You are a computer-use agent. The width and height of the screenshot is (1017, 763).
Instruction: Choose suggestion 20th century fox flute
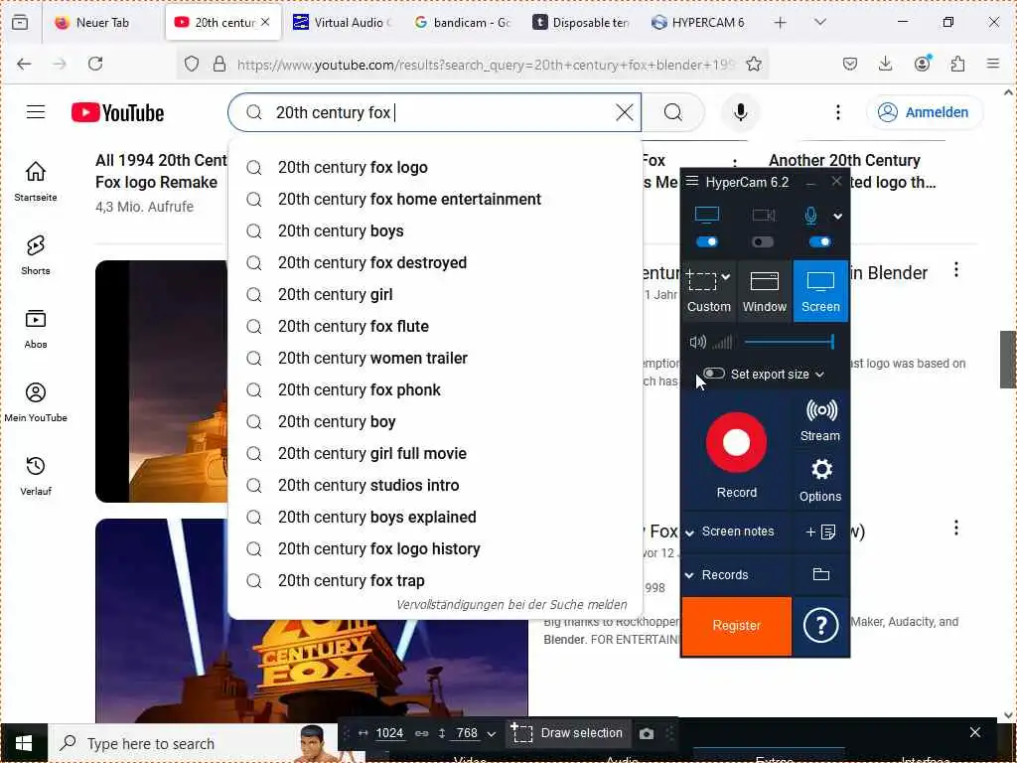click(435, 326)
